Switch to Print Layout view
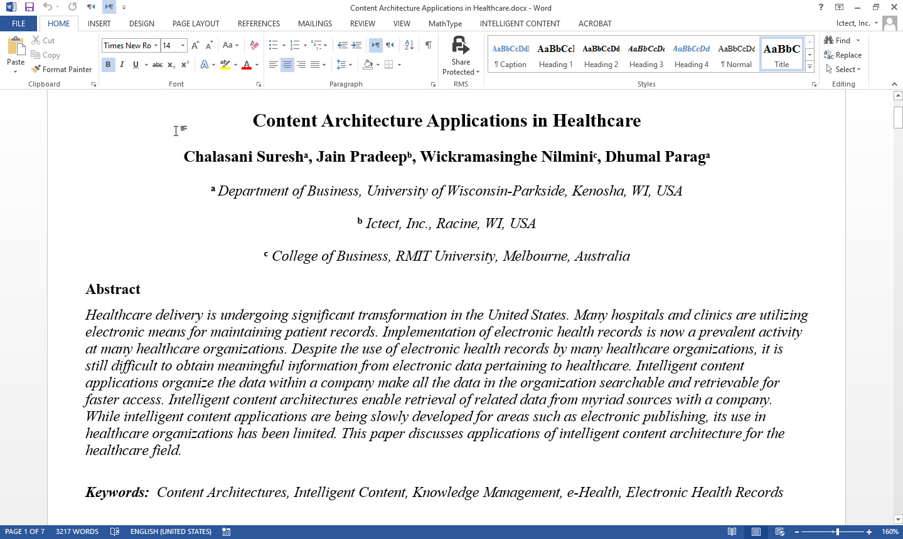The height and width of the screenshot is (539, 903). [756, 531]
